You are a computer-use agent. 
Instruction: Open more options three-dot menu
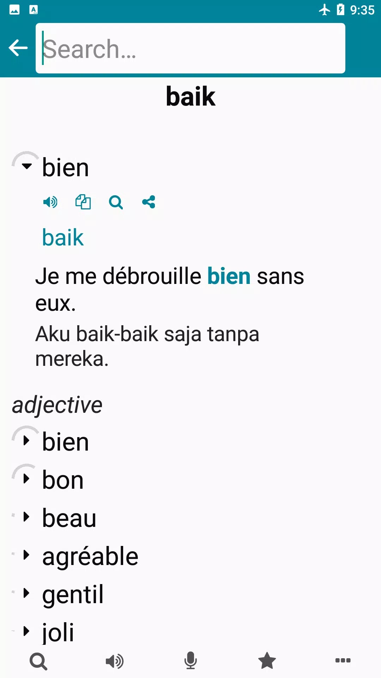pos(343,661)
